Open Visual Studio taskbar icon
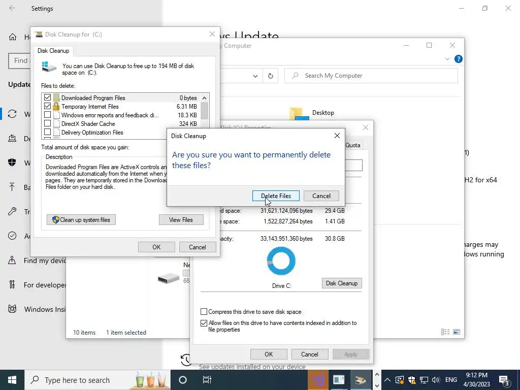 click(x=318, y=380)
